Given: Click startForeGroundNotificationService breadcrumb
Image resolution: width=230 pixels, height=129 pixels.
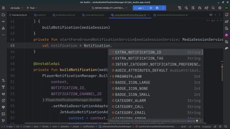Looking at the screenshot, I should (155, 126).
